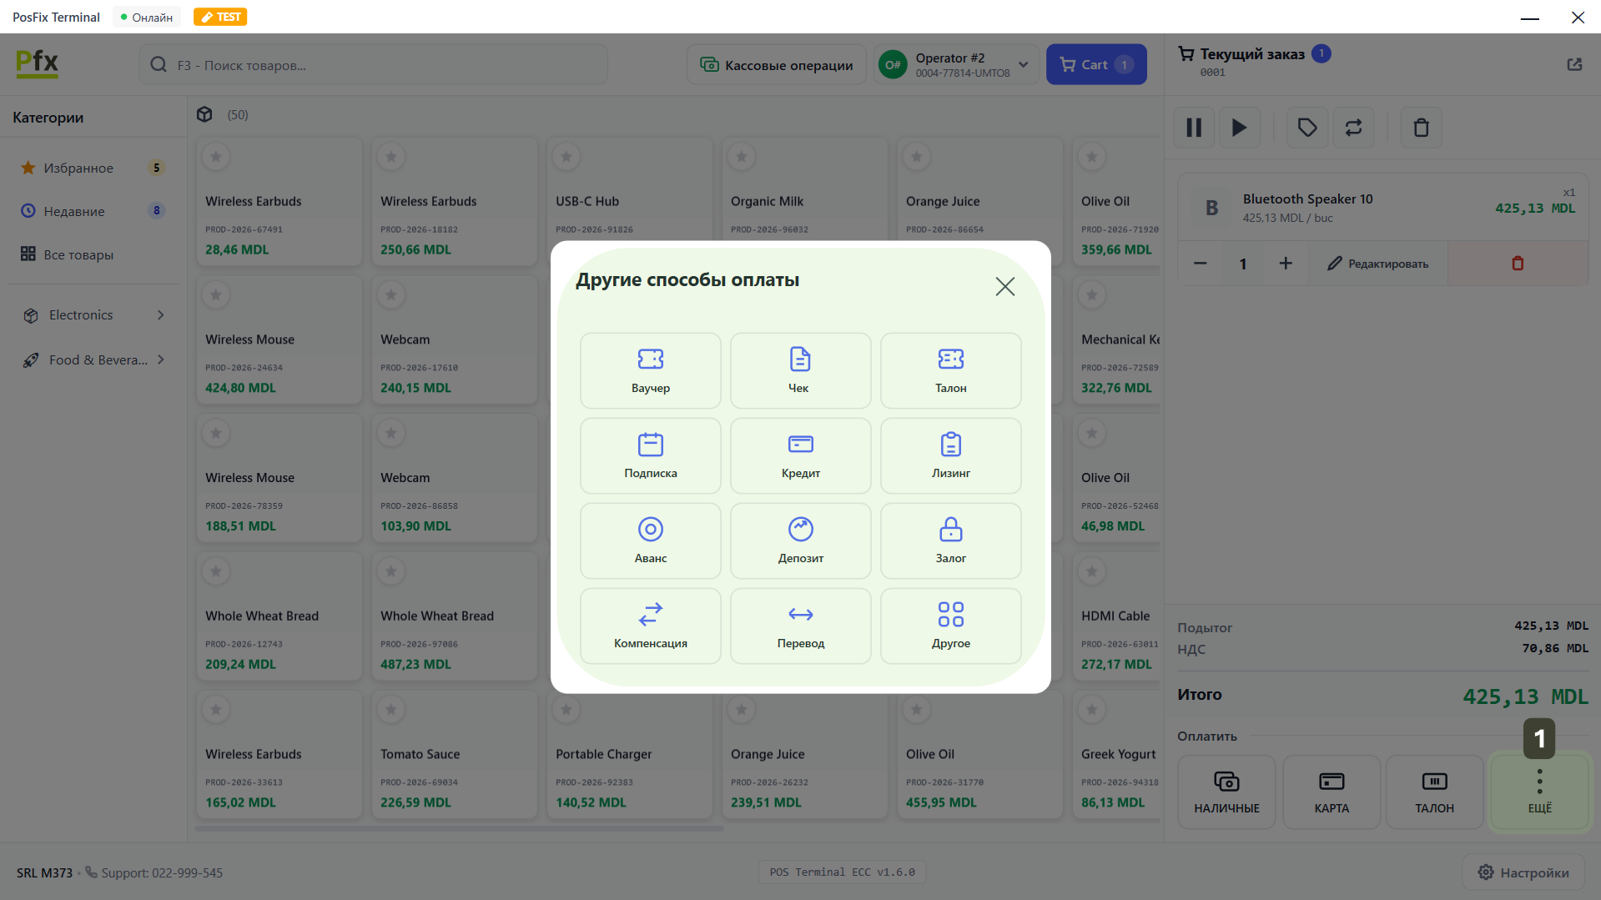Image resolution: width=1601 pixels, height=900 pixels.
Task: Click the F3 product search field
Action: [374, 65]
